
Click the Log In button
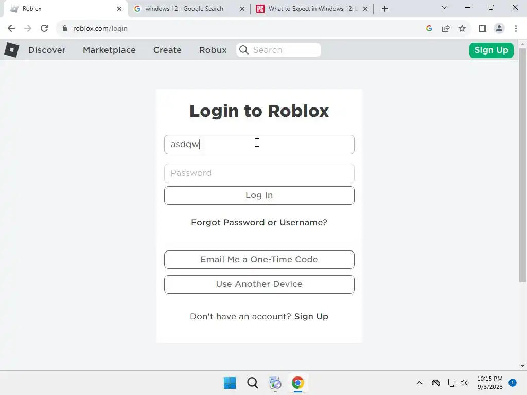tap(259, 195)
